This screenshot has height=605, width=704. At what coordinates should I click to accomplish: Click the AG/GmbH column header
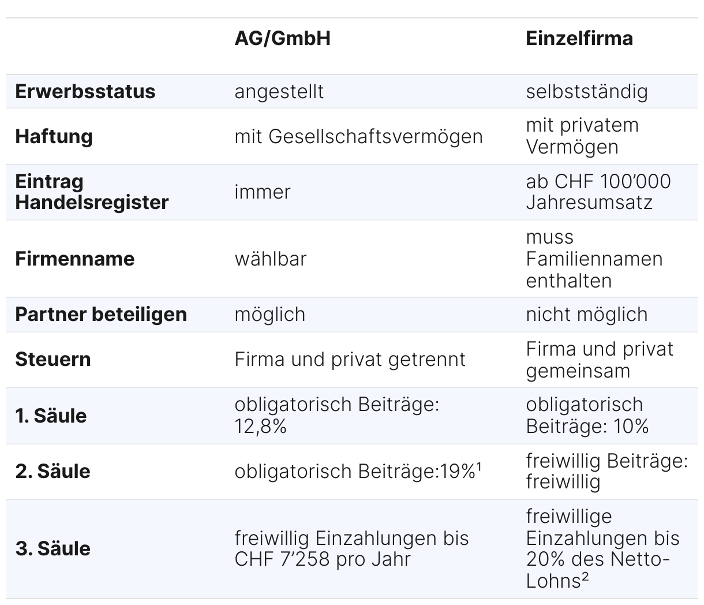(282, 38)
